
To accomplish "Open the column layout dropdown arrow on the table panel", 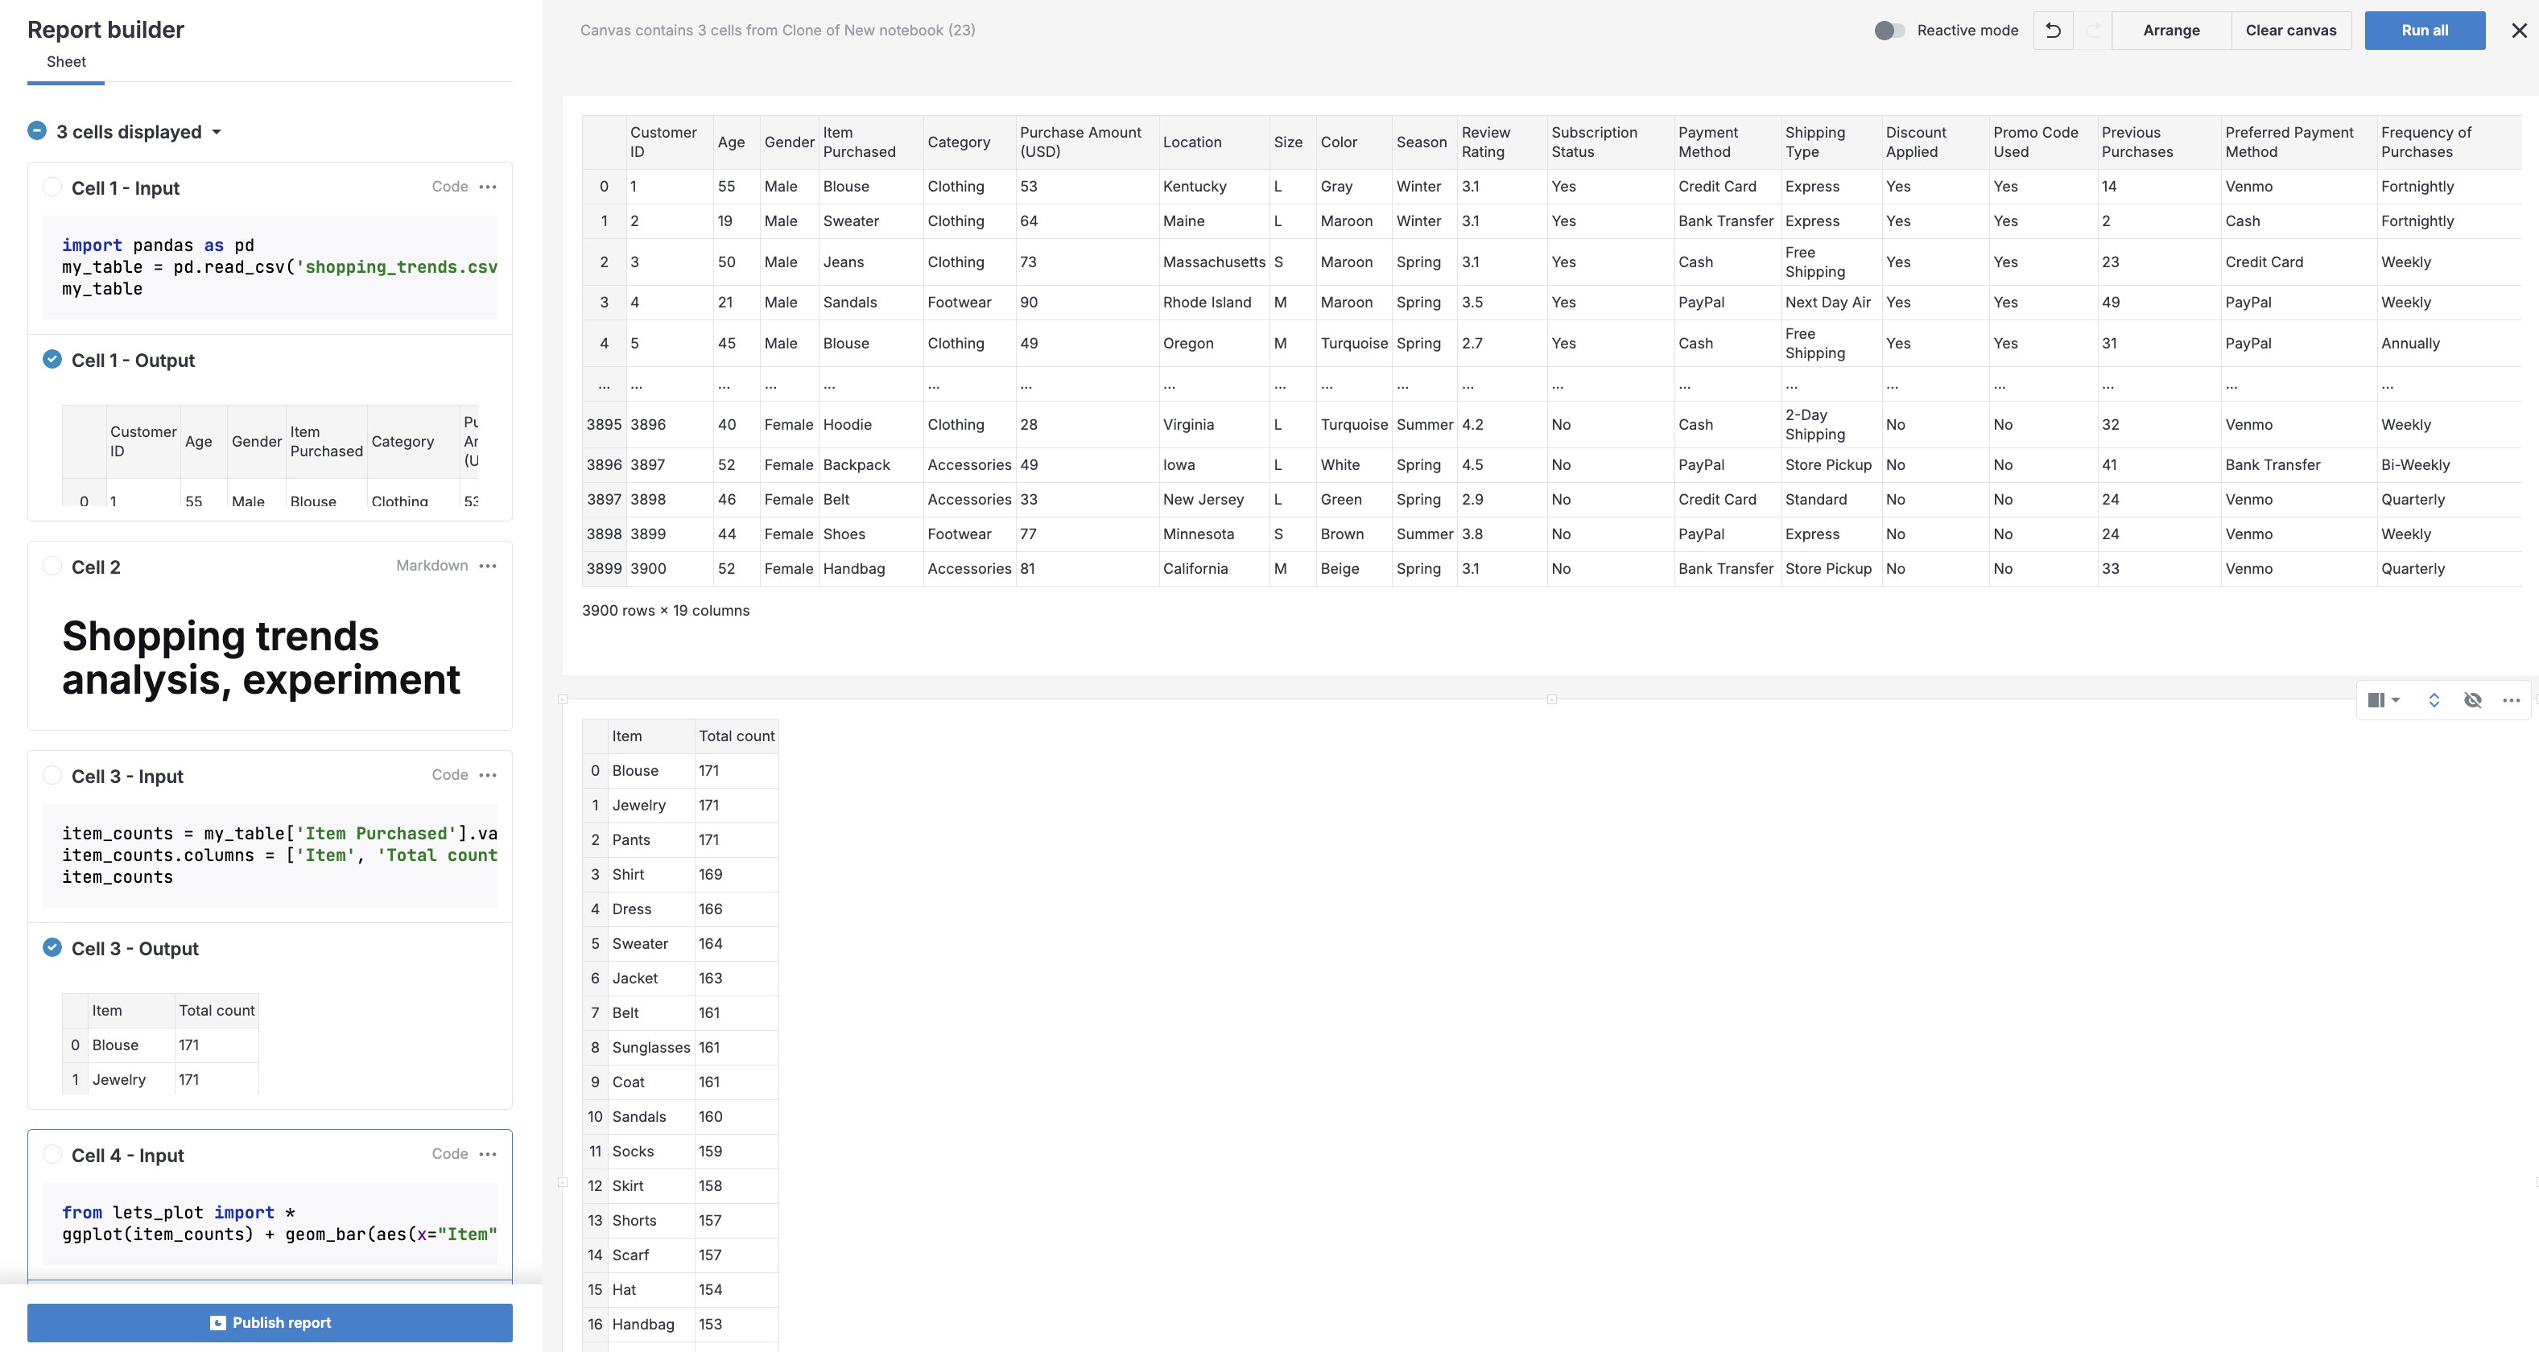I will point(2395,701).
